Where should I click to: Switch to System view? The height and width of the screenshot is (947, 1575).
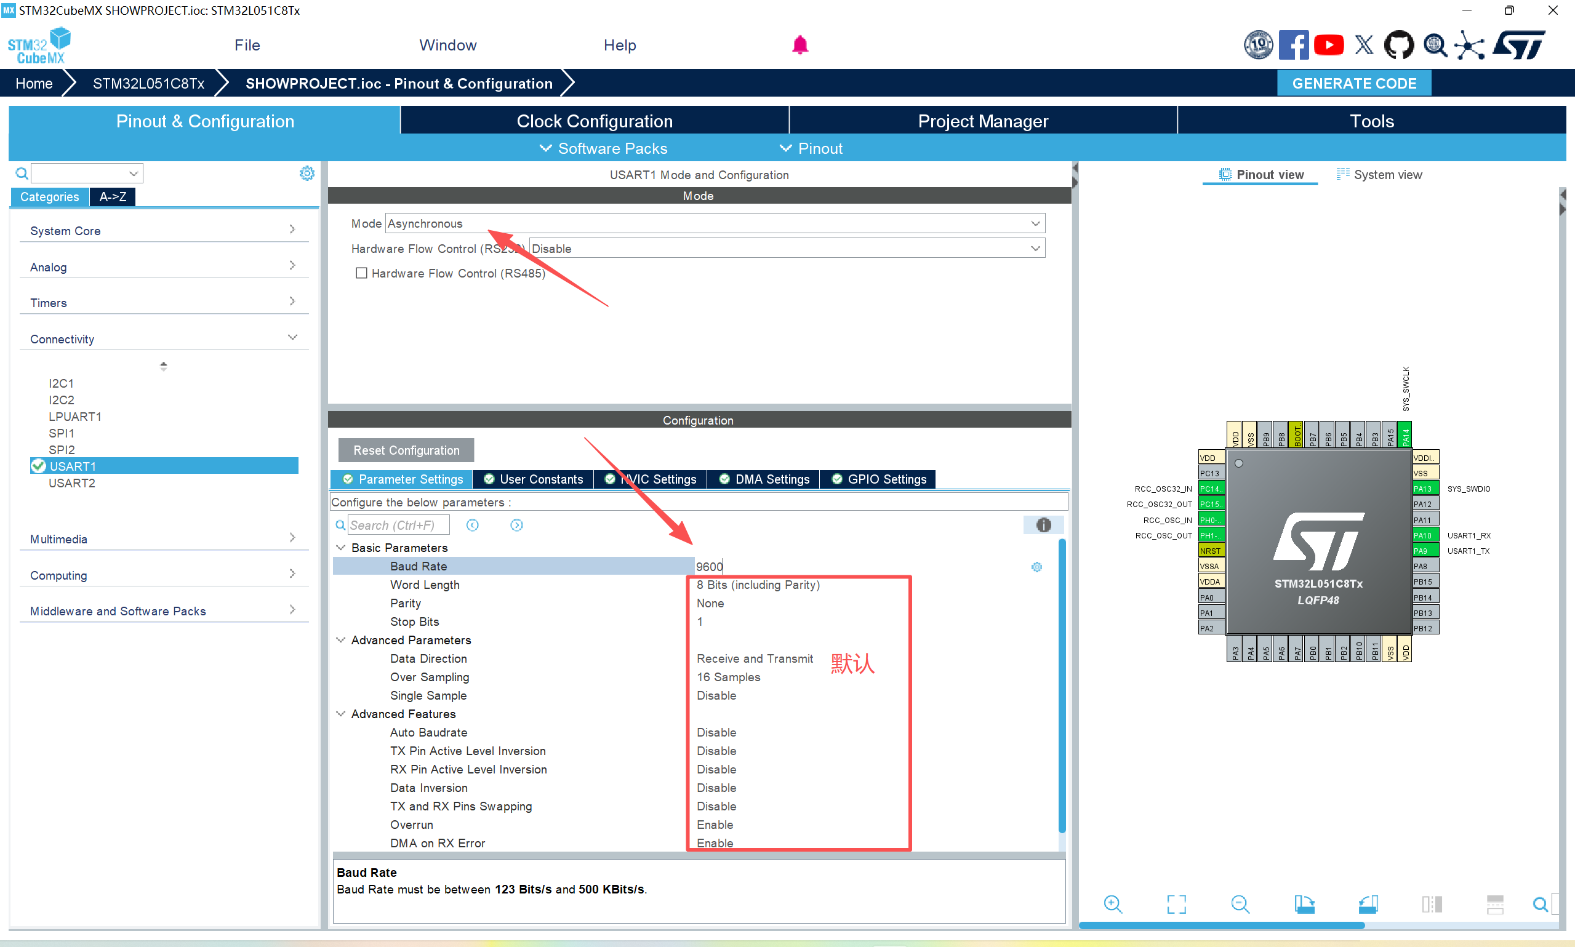(x=1379, y=175)
